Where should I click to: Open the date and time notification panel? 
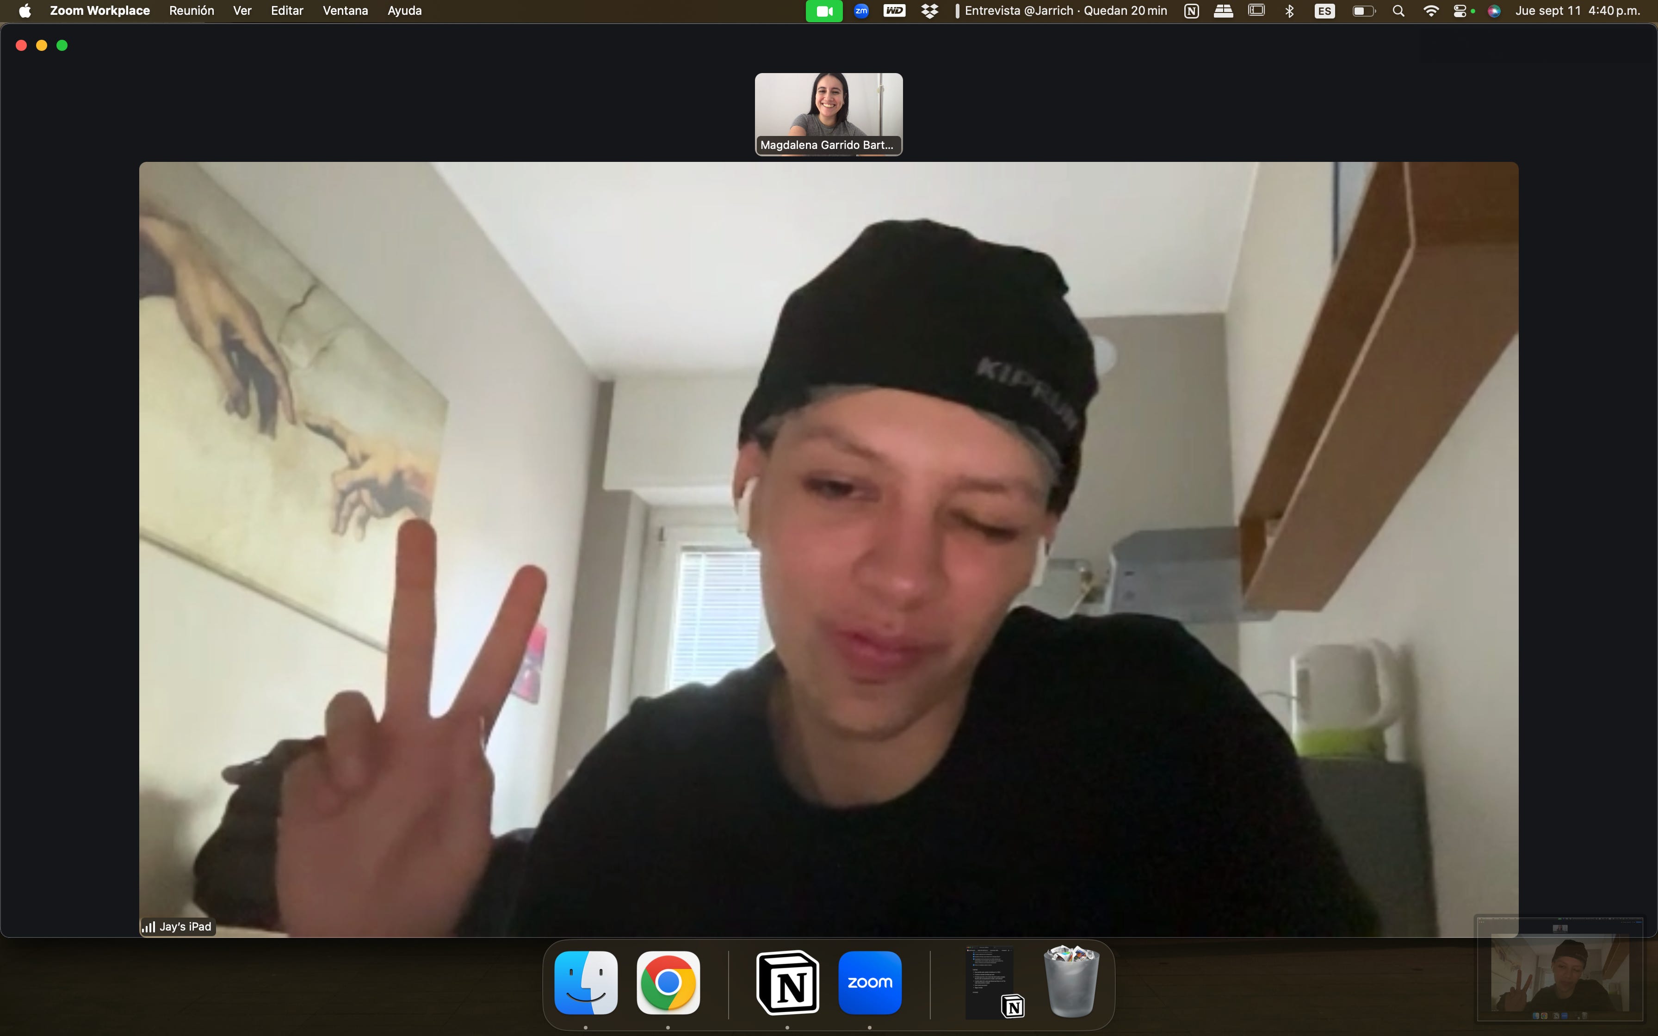[1577, 11]
